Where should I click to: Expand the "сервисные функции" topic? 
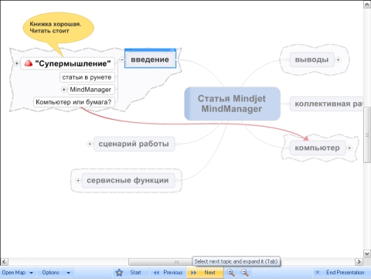(78, 180)
